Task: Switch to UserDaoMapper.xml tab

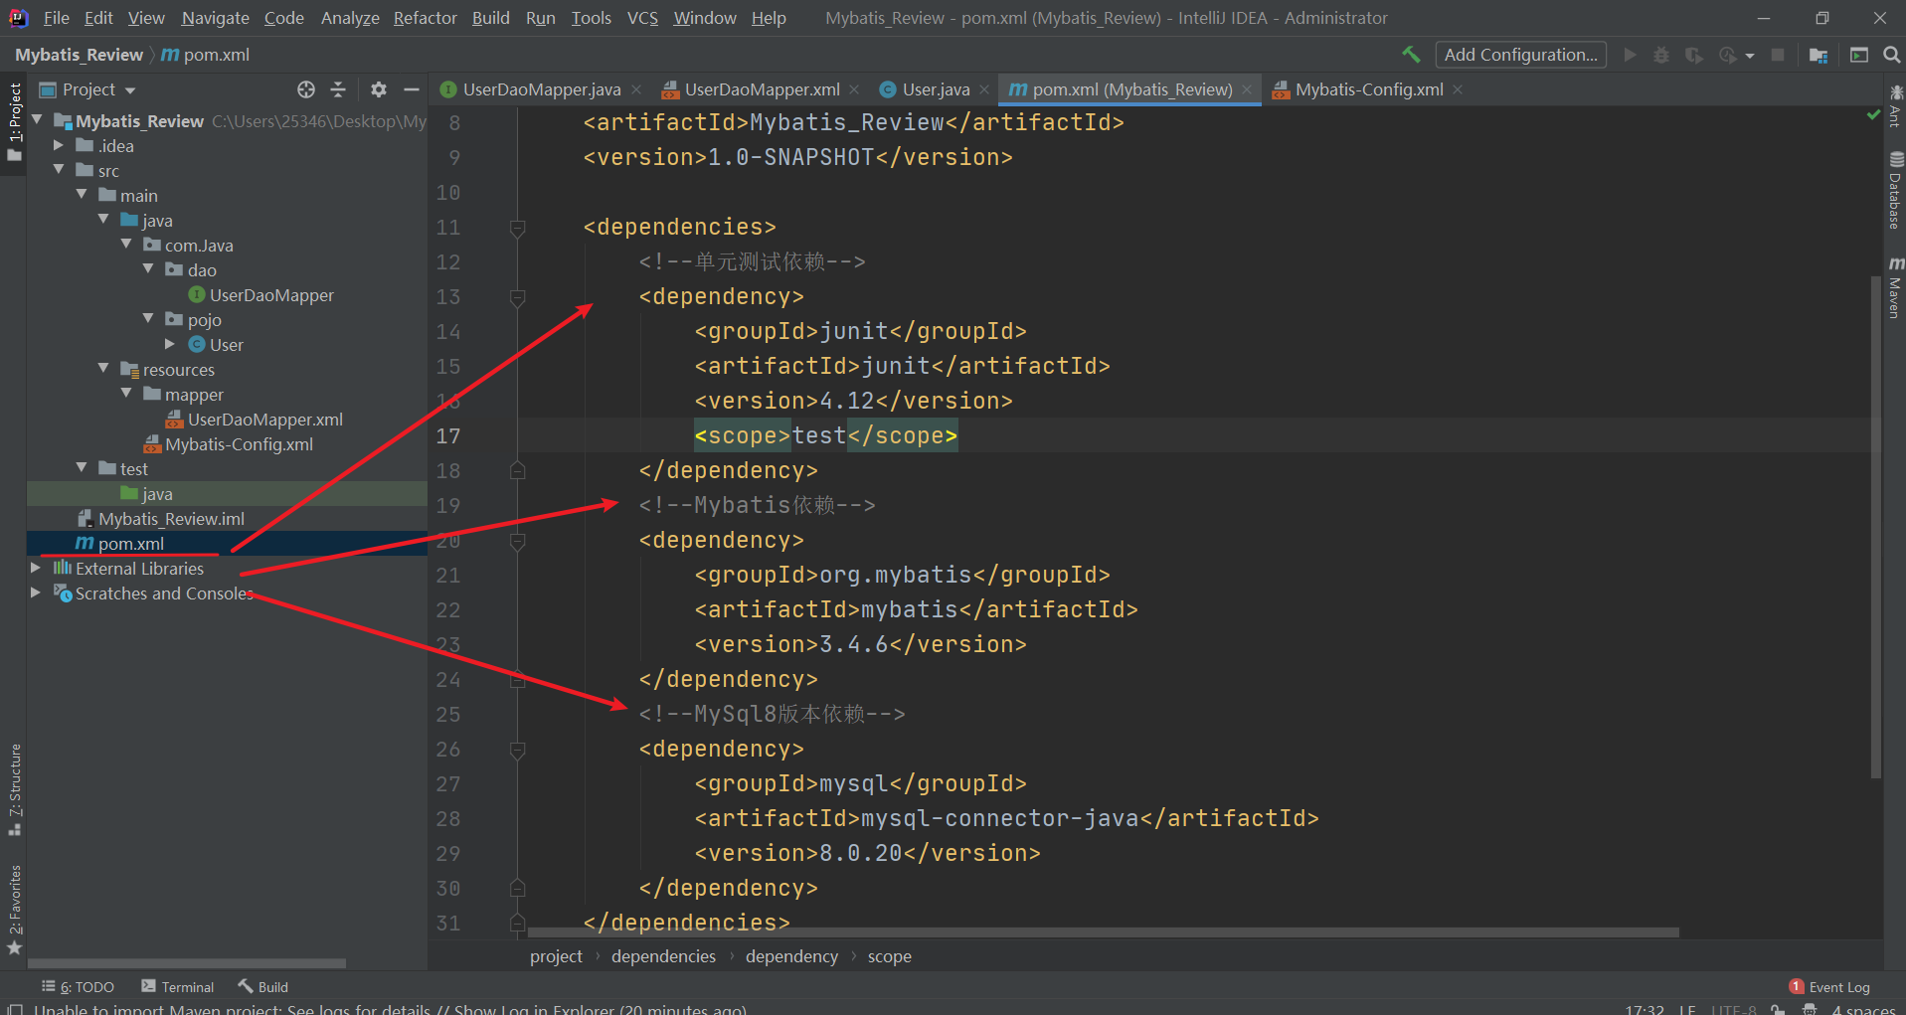Action: click(762, 89)
